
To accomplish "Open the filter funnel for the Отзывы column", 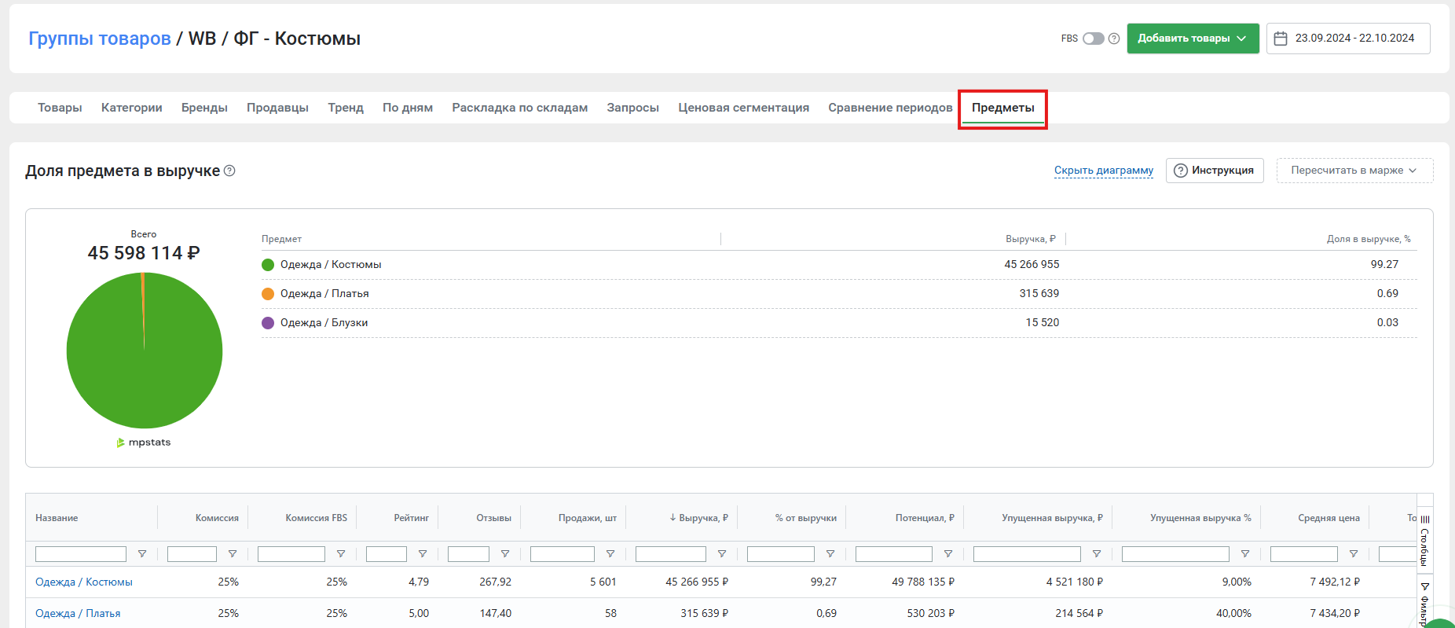I will (505, 554).
